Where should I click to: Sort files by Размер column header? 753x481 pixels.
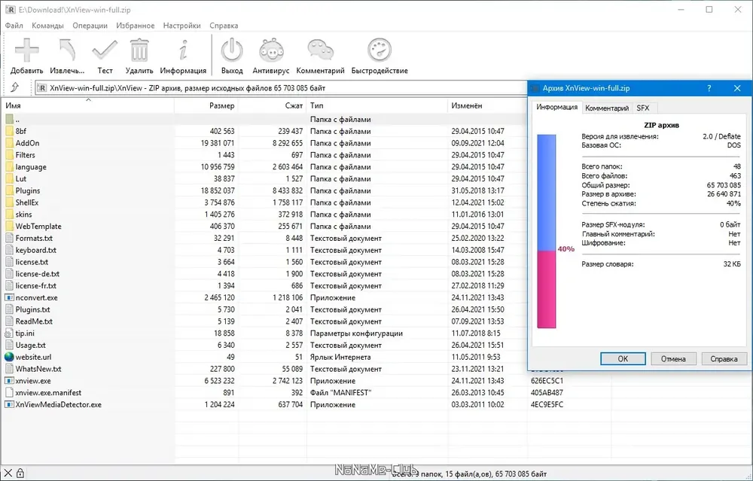[206, 105]
